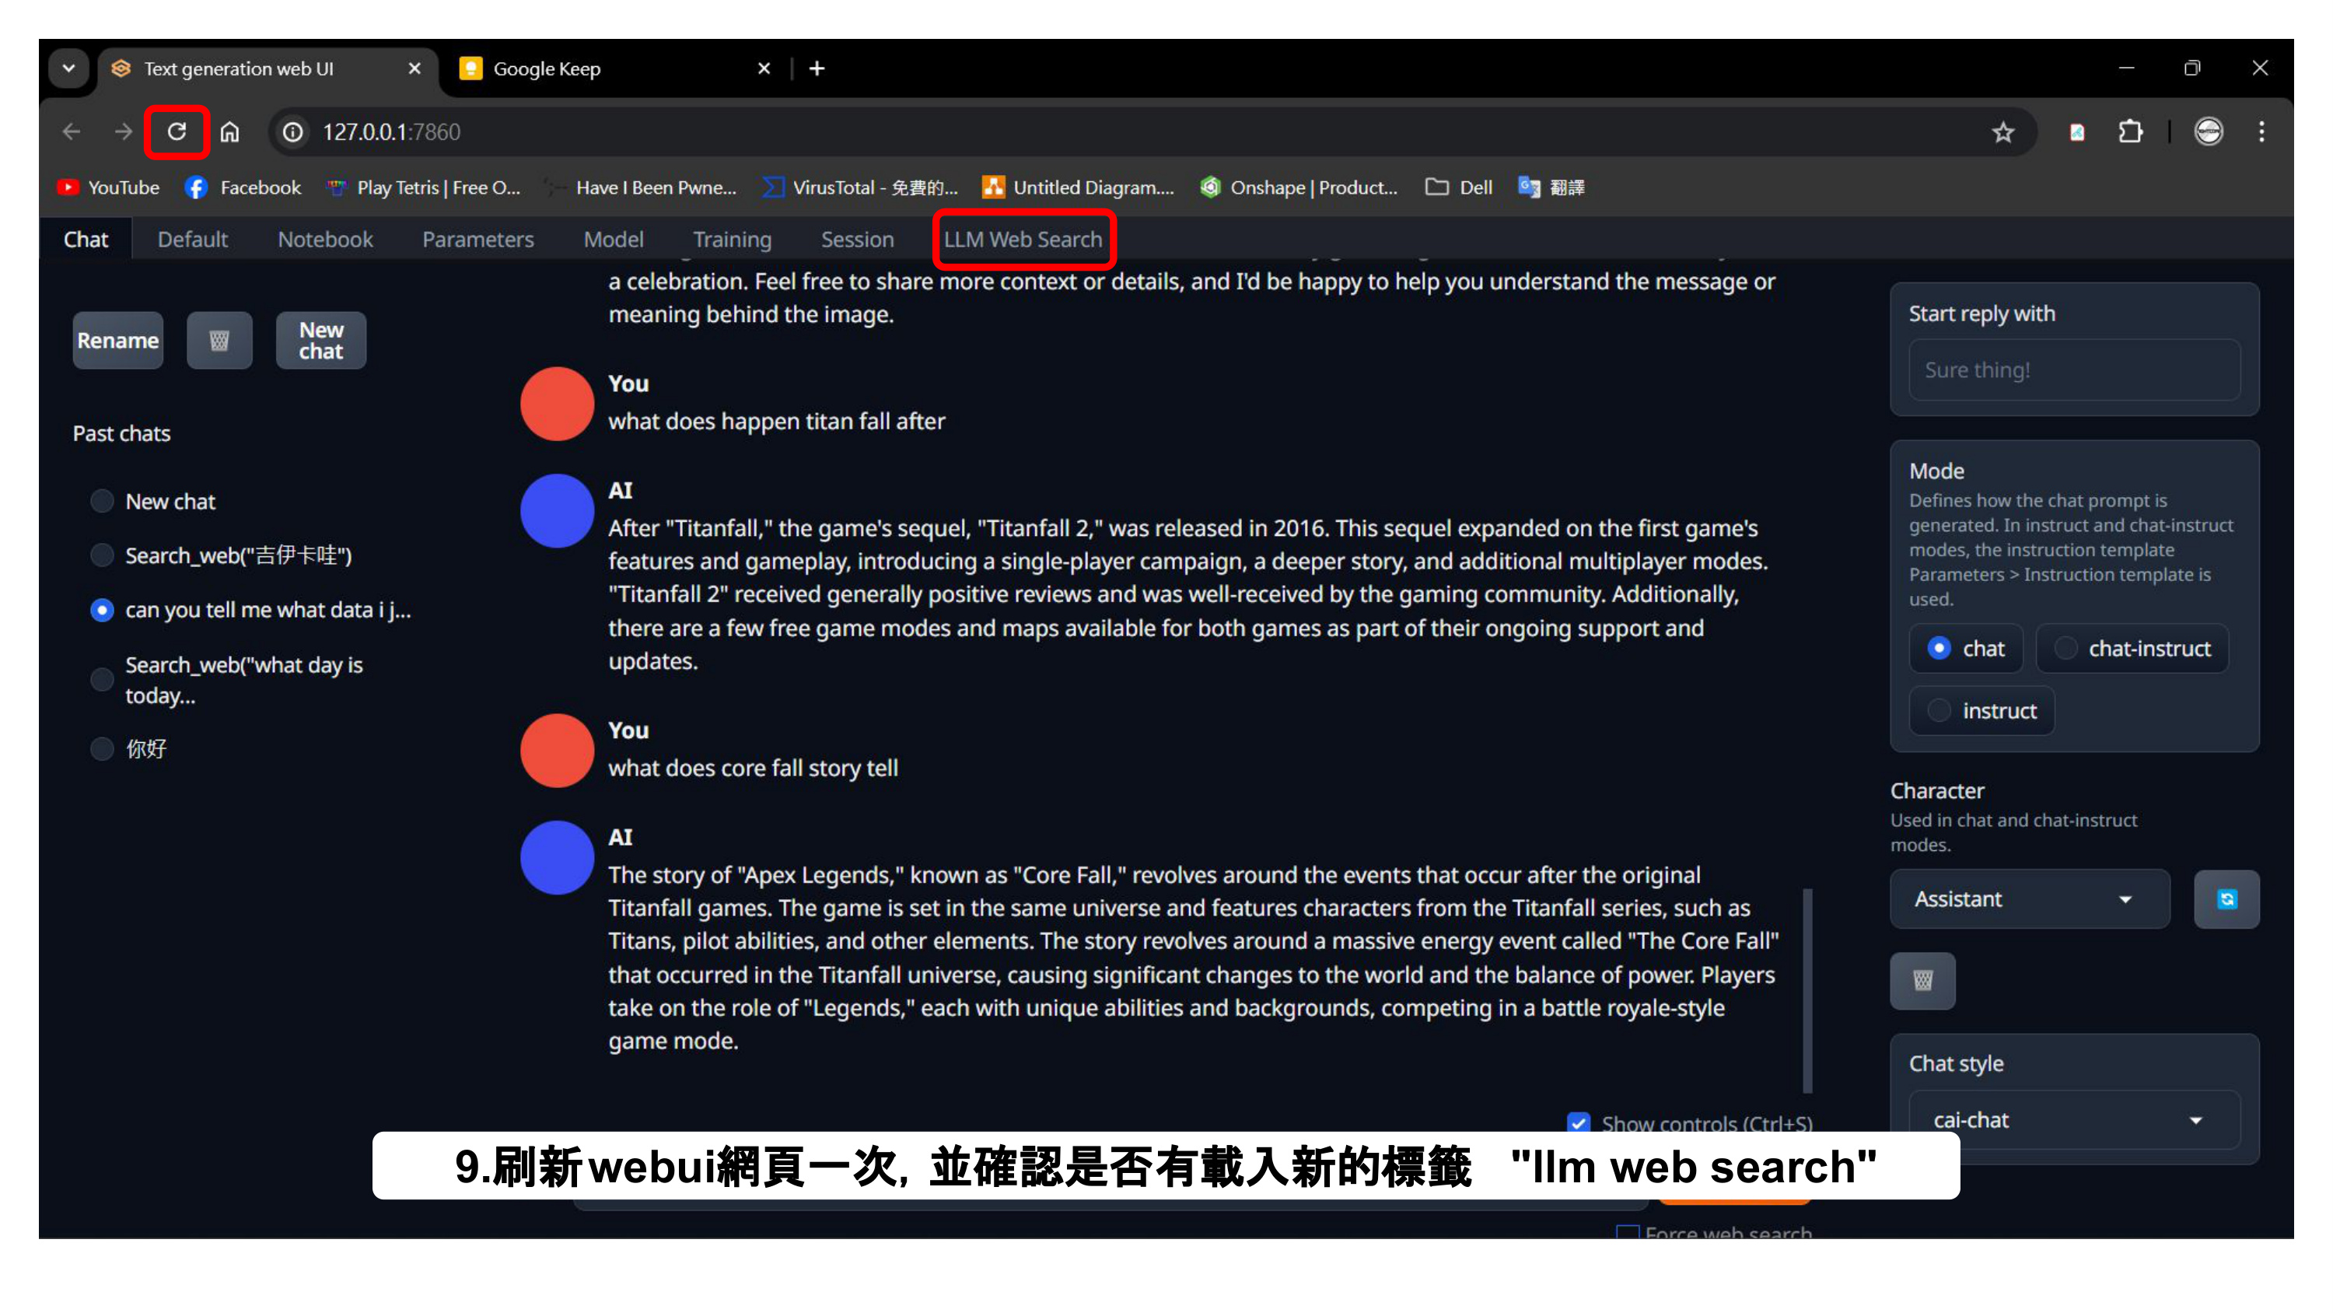The image size is (2333, 1313).
Task: Click the red avatar beside 'what does core fall'
Action: pos(557,751)
